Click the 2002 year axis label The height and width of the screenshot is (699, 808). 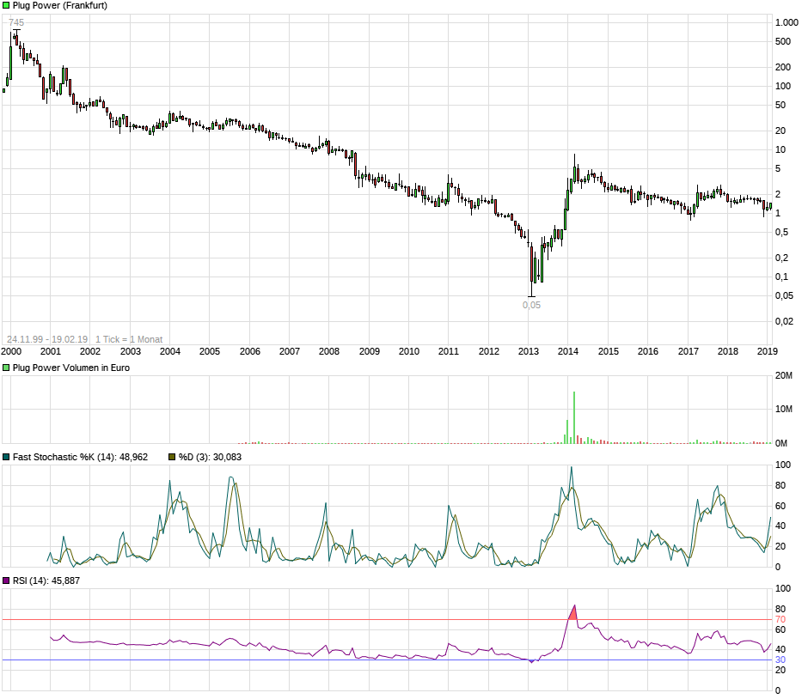pos(89,351)
